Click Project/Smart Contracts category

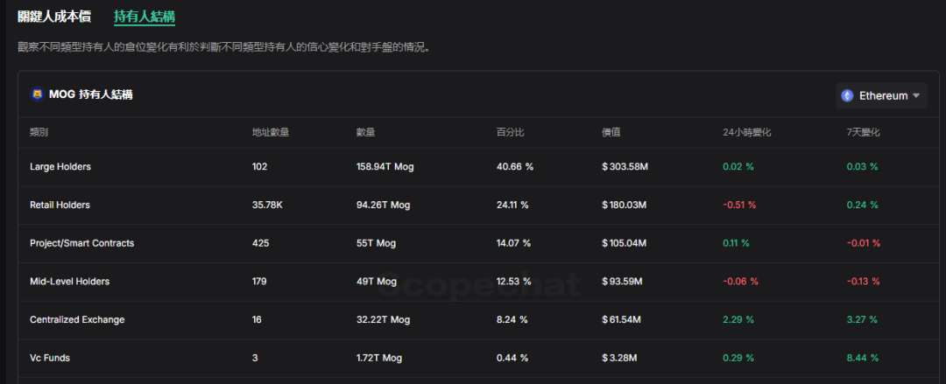(81, 243)
